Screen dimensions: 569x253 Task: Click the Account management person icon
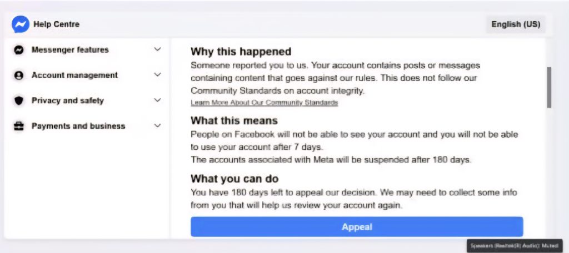pos(19,75)
